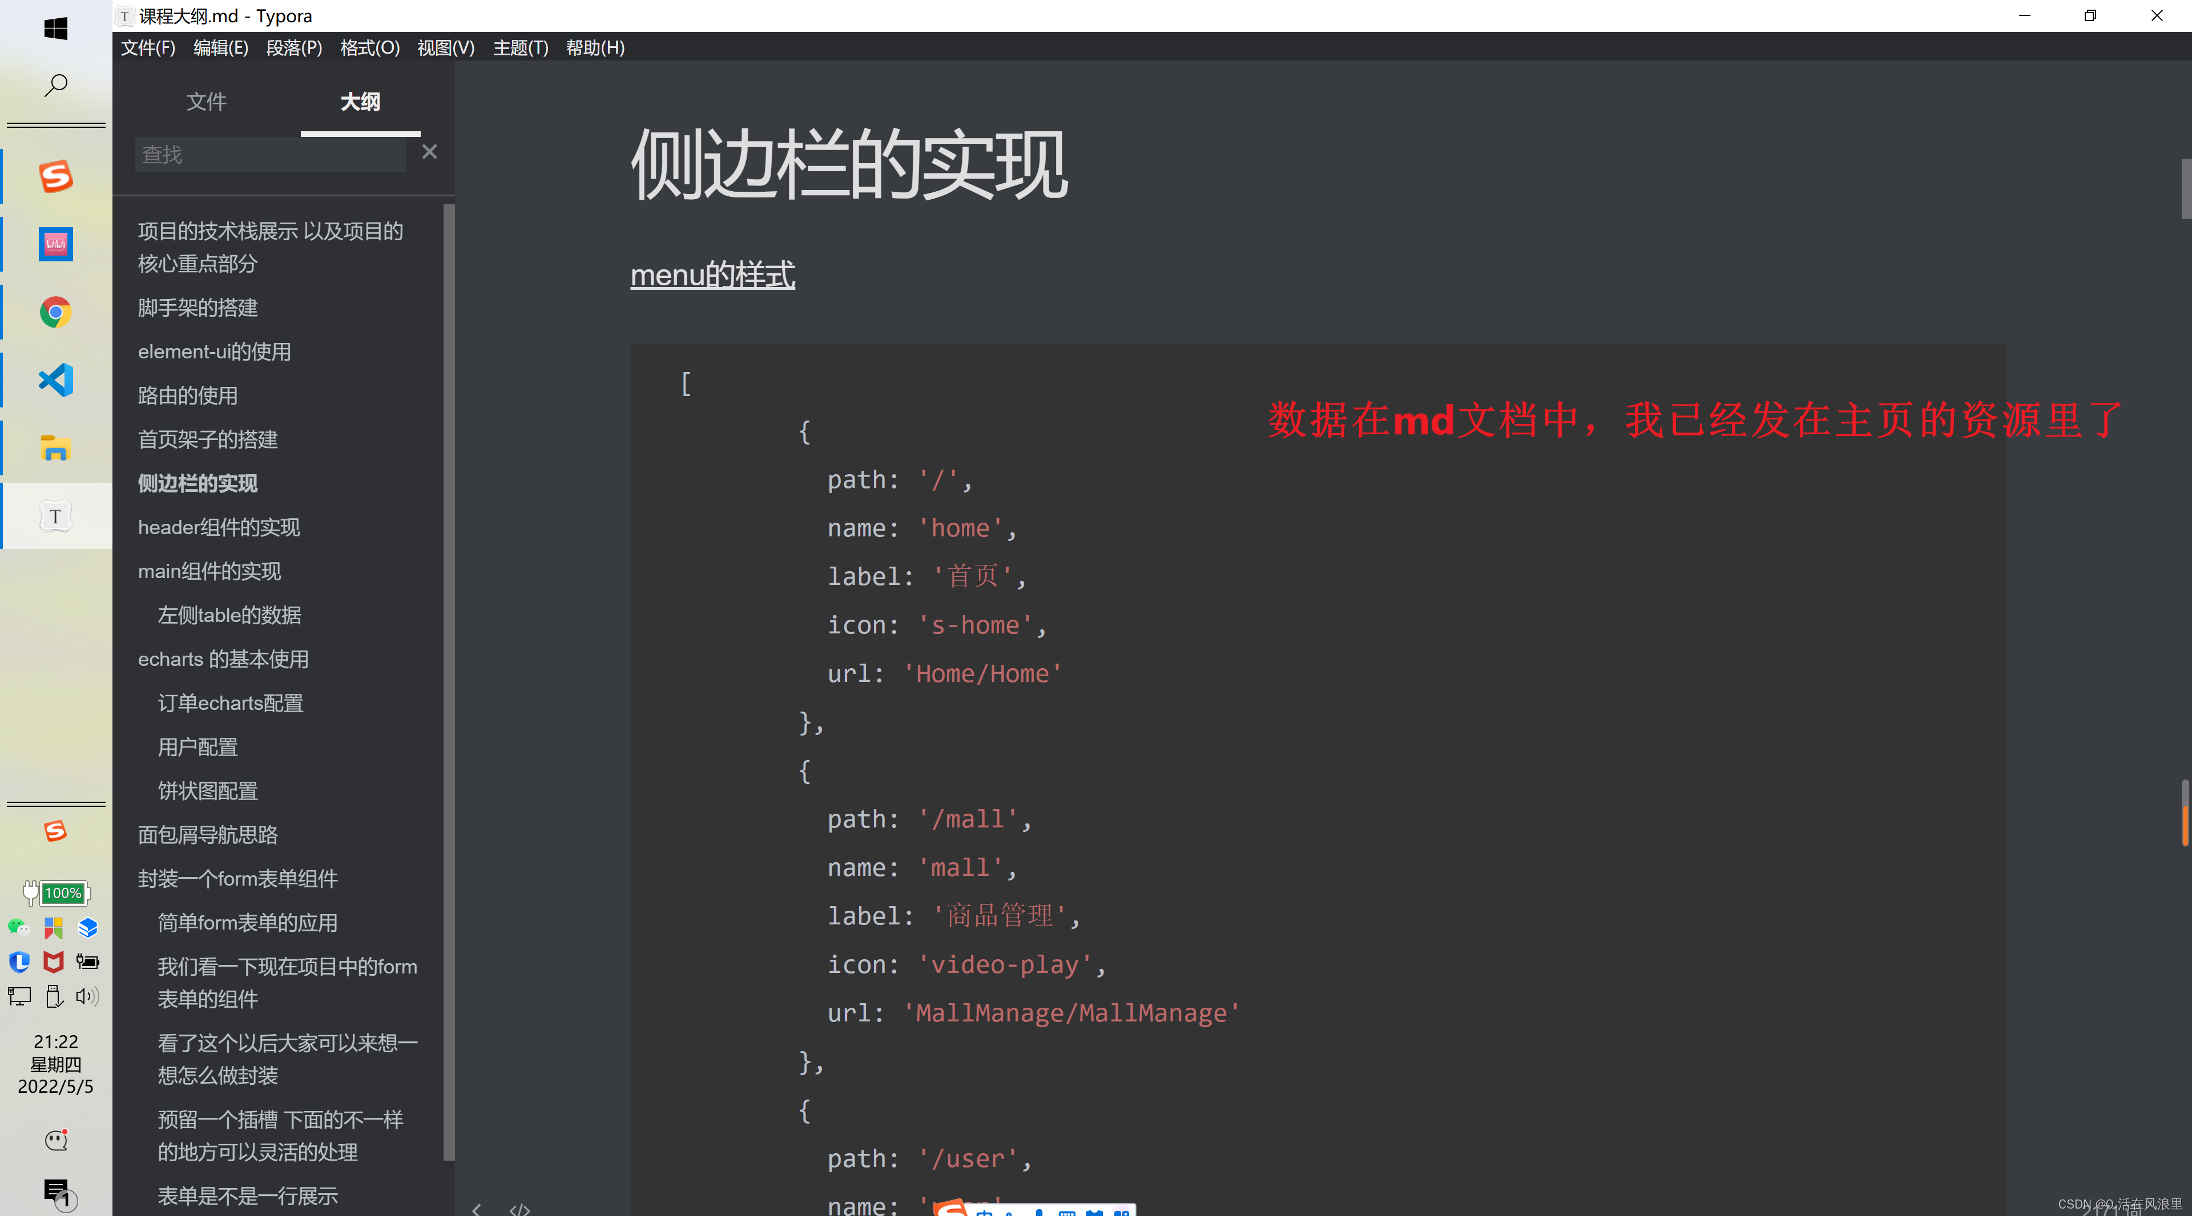Click the power plug battery tray icon
2192x1216 pixels.
click(x=88, y=962)
